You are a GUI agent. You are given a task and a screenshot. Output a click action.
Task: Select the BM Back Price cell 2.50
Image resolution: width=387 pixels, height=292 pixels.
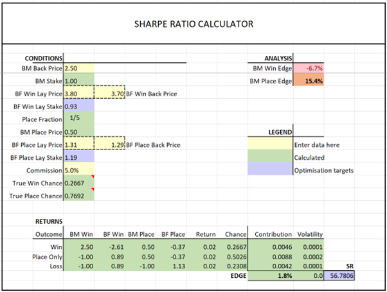click(x=78, y=68)
